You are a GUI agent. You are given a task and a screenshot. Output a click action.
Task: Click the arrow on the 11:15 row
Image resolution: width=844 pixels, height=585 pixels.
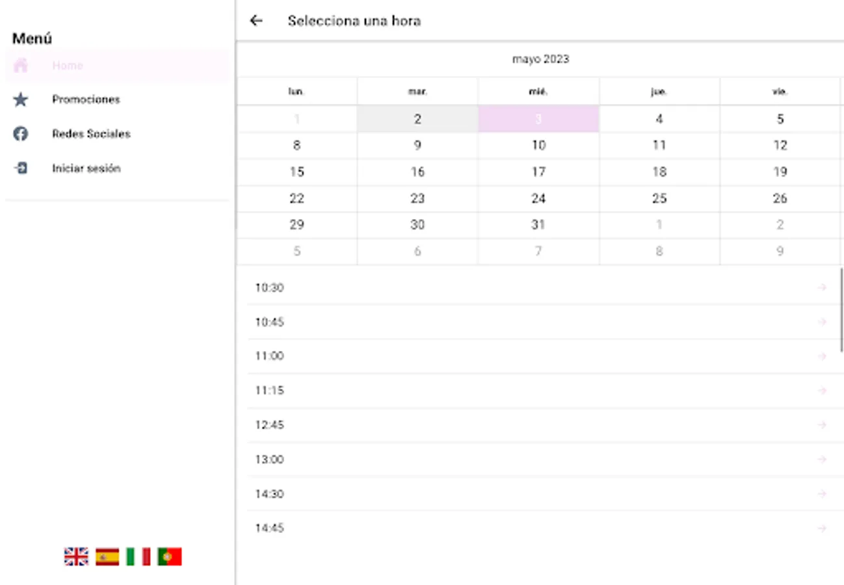(822, 391)
